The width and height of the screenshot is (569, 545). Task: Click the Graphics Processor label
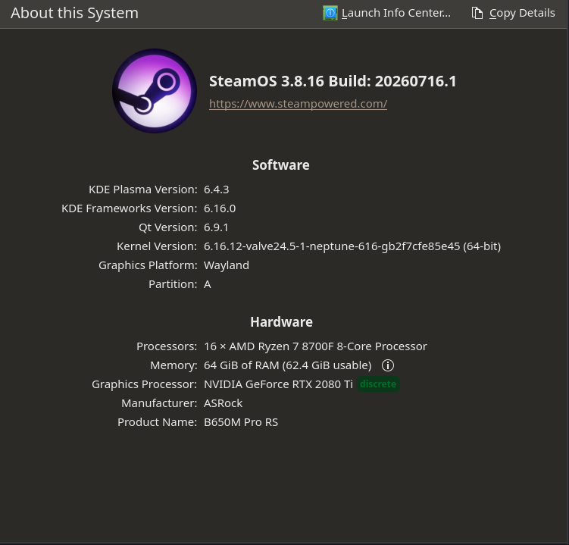pyautogui.click(x=145, y=384)
